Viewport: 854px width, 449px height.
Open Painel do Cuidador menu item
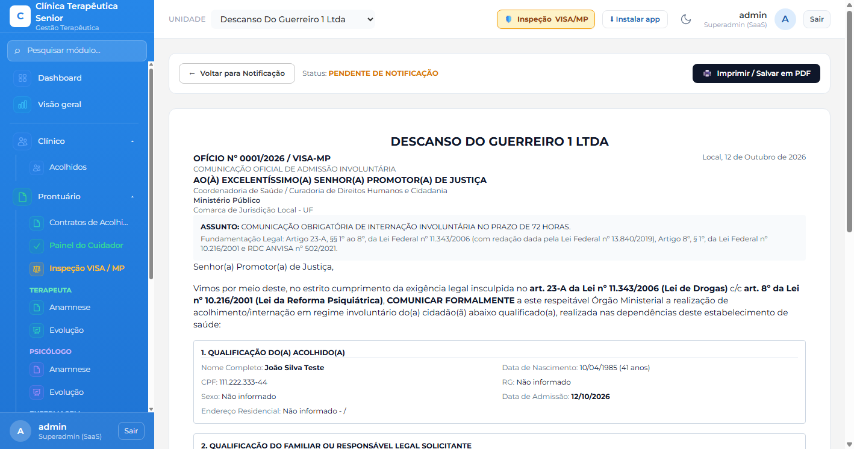click(x=82, y=246)
